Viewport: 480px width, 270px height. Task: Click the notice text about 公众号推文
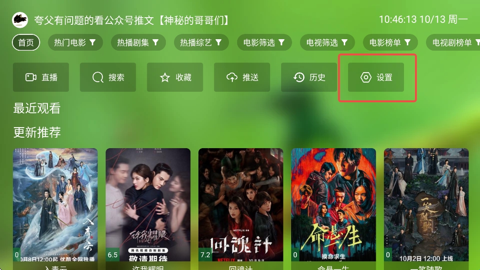[x=131, y=21]
